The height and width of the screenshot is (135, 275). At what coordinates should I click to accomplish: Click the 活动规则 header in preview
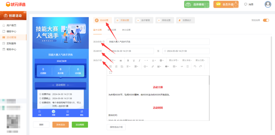click(60, 85)
